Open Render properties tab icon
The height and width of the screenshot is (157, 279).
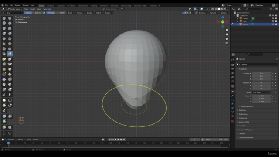pos(232,65)
